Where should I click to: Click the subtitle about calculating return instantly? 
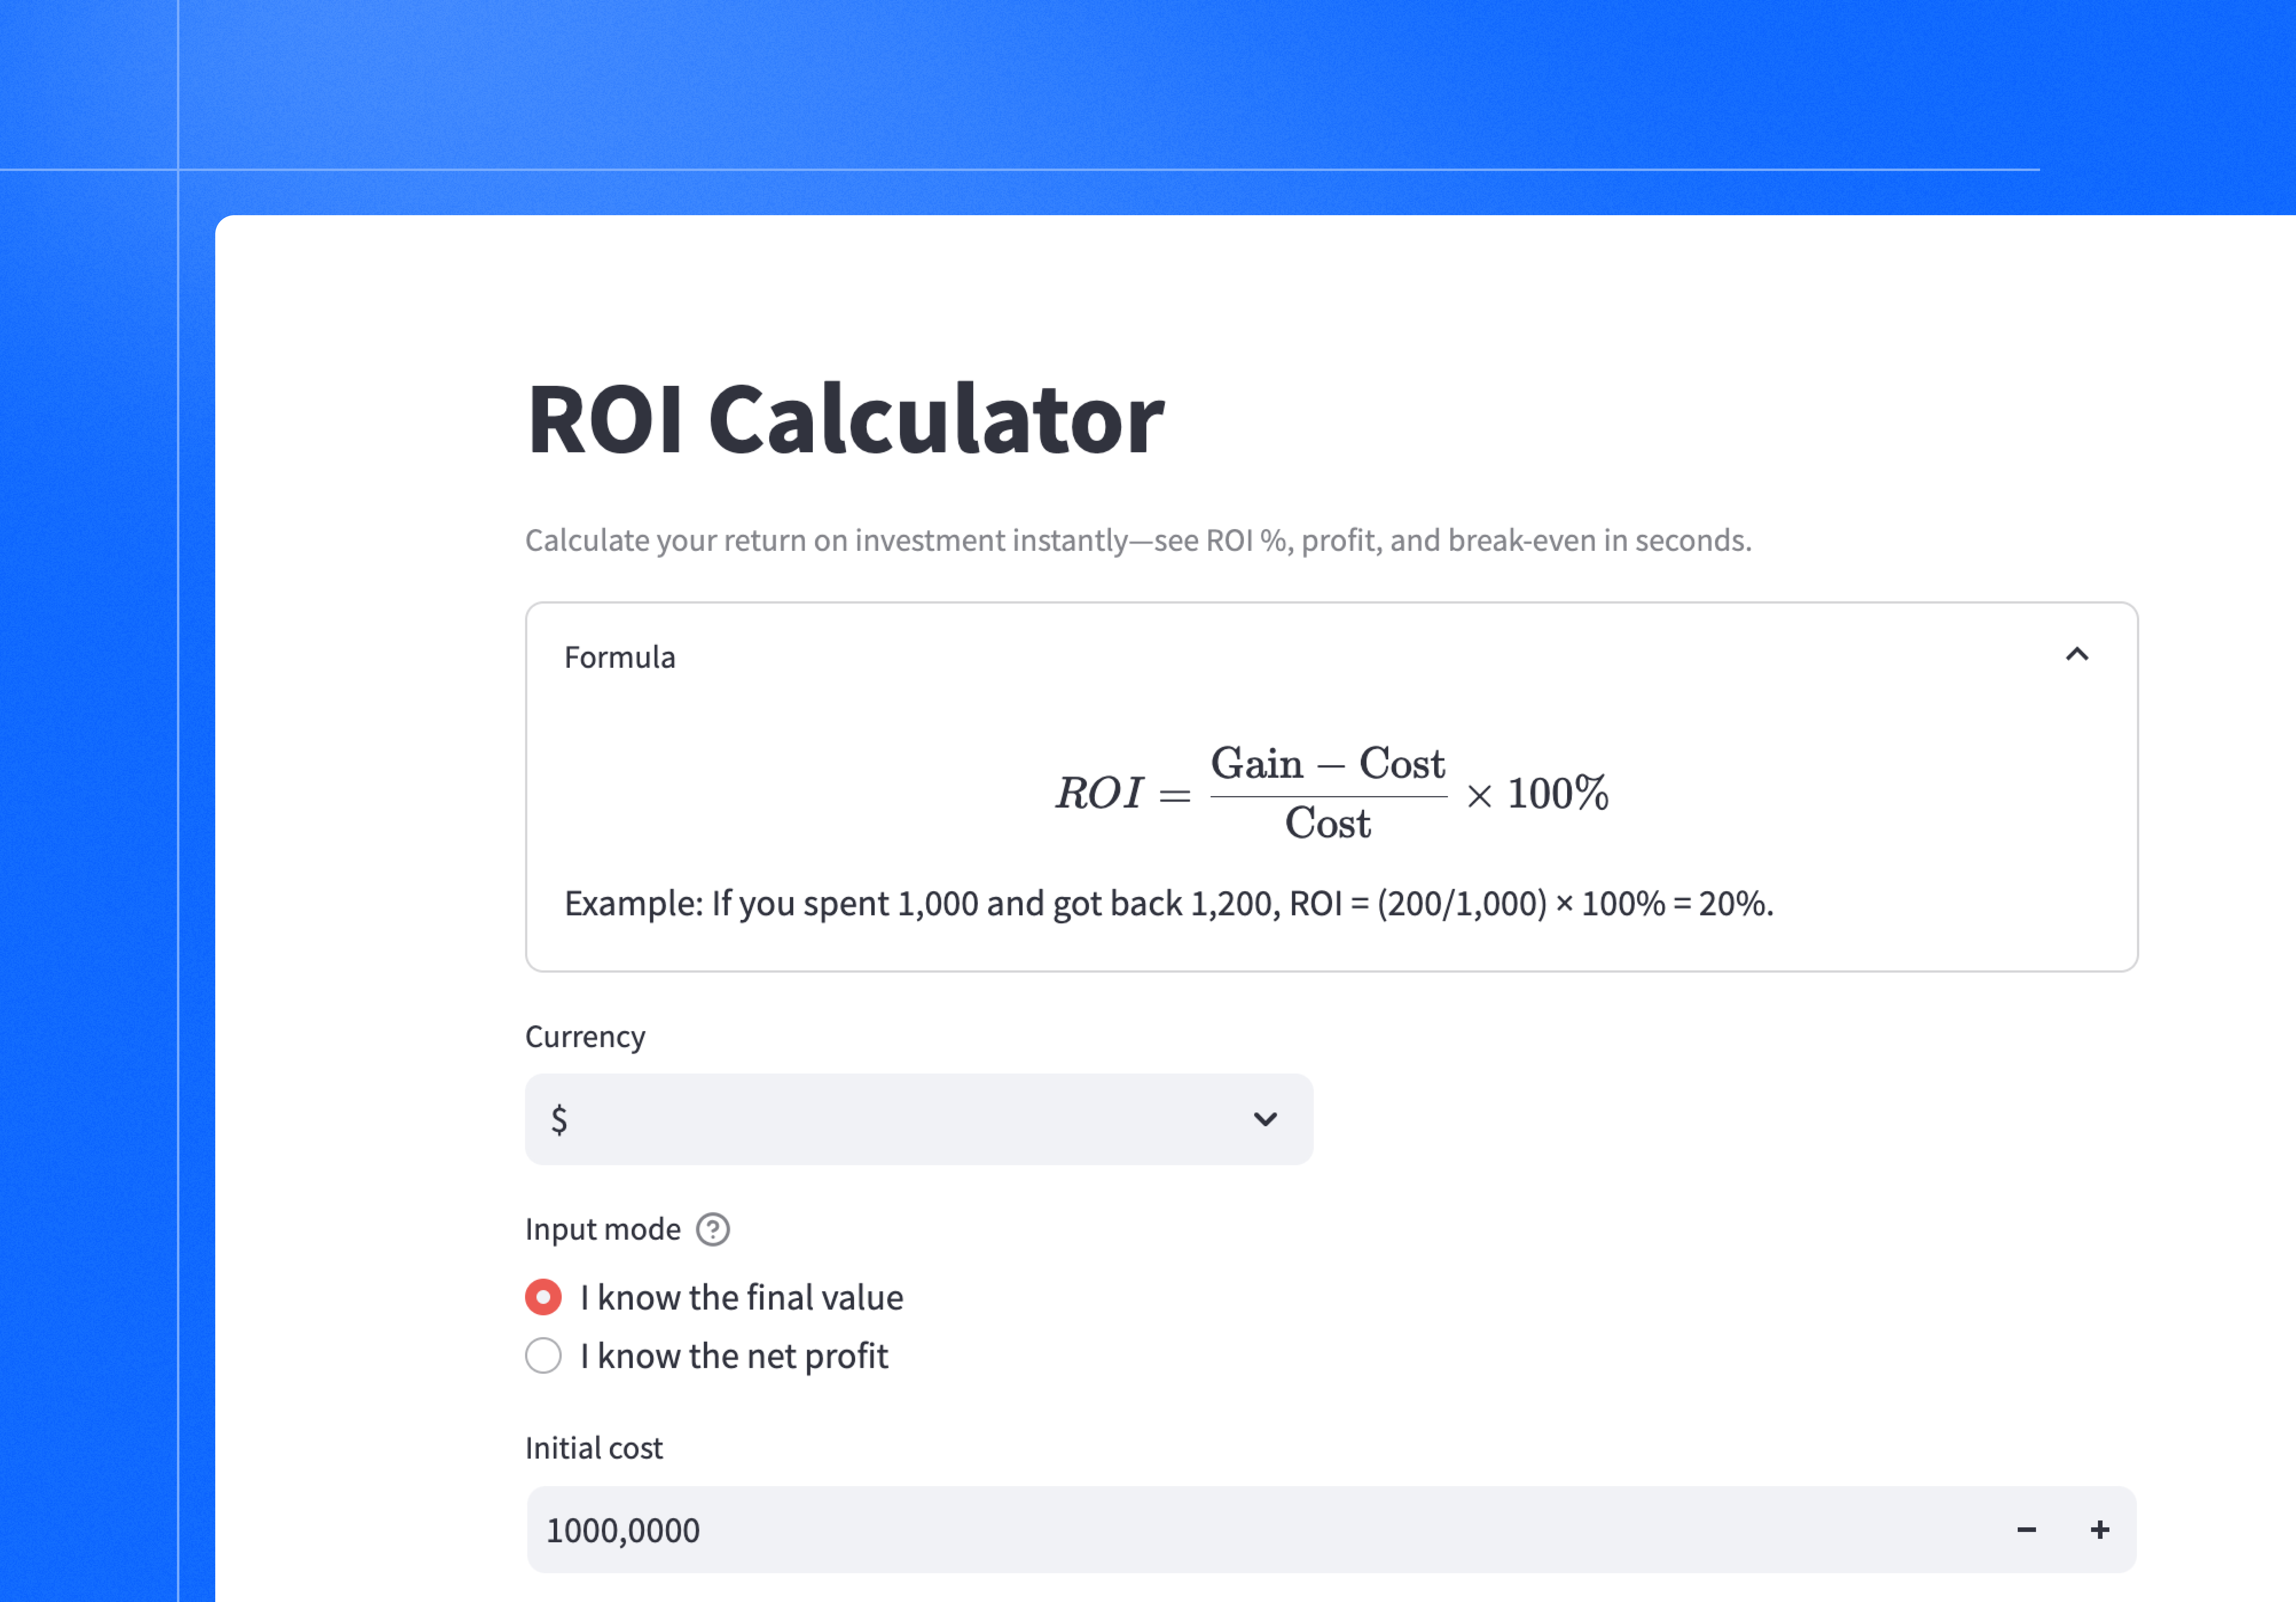1138,540
